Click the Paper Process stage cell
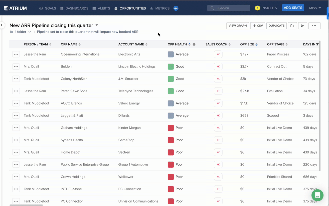 278,54
